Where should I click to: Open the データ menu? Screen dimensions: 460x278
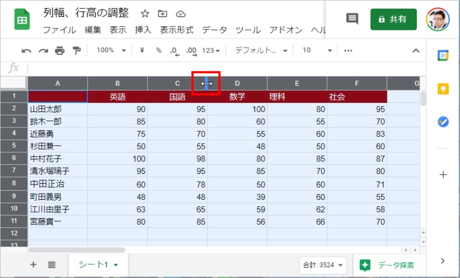point(214,30)
